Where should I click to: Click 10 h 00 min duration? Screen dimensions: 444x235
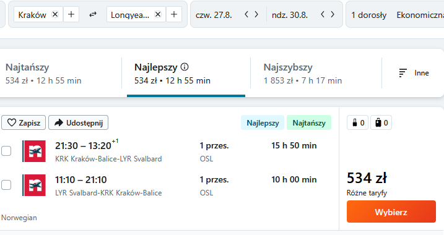point(294,179)
